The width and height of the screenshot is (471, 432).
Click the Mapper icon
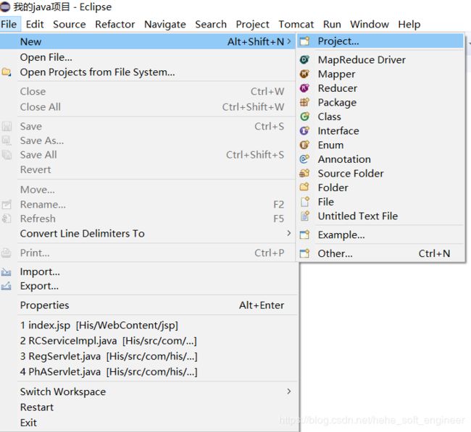pos(304,74)
